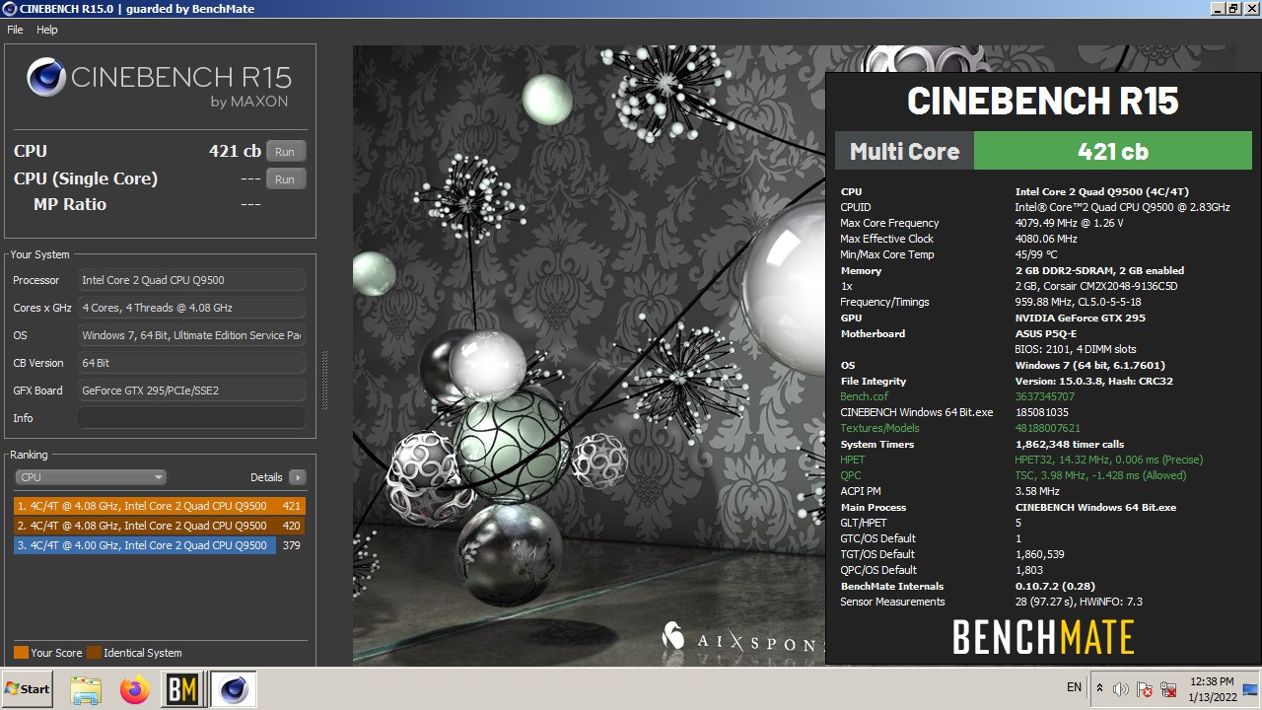
Task: Click the Textures/Models hash 48188007621
Action: (1048, 428)
